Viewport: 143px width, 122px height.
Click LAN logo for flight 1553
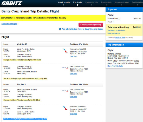click(x=65, y=68)
